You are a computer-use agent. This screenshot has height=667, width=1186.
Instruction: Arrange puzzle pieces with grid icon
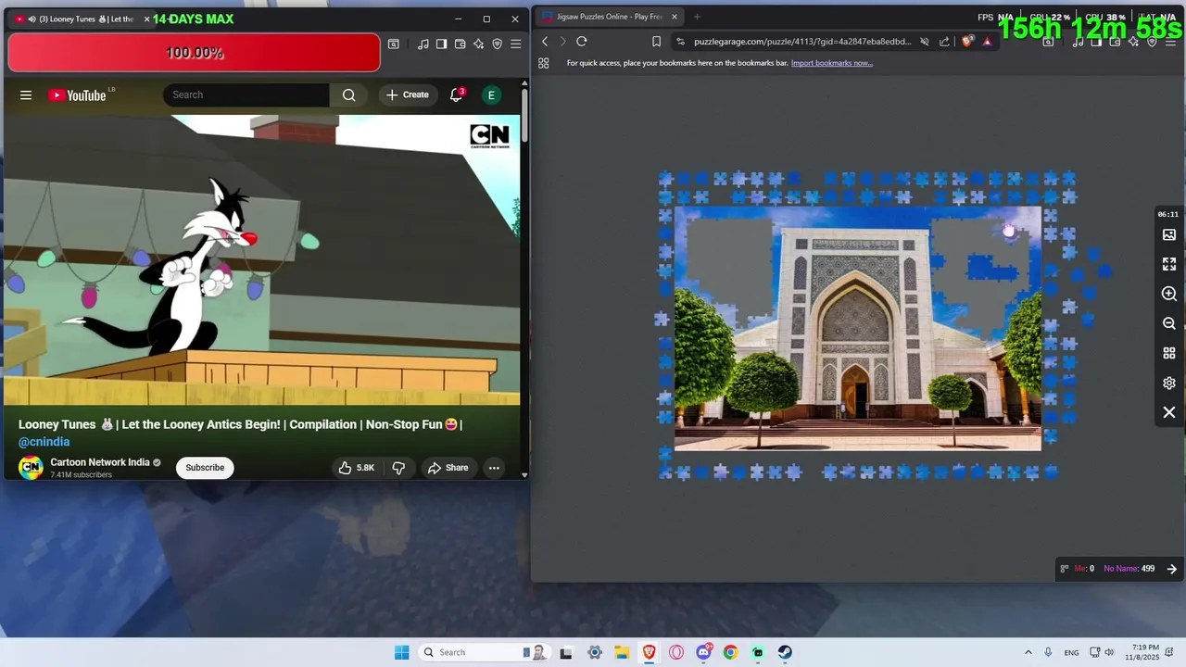pyautogui.click(x=1169, y=353)
